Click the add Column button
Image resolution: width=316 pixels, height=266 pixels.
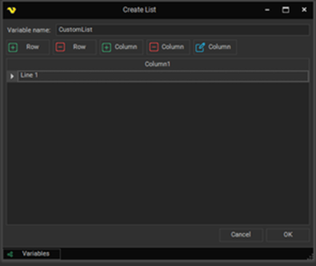121,47
